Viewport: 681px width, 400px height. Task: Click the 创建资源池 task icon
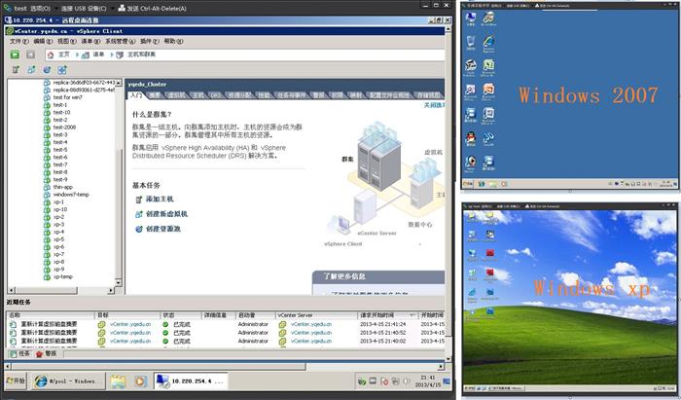click(x=139, y=229)
